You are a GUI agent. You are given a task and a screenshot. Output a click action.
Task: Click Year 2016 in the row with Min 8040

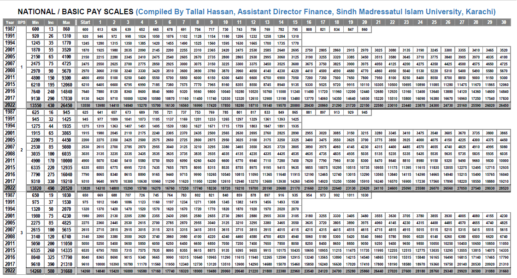click(10, 257)
